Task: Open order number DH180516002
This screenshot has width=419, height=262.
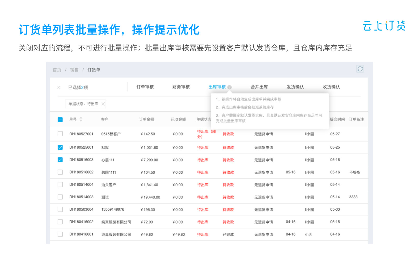Action: pyautogui.click(x=81, y=172)
